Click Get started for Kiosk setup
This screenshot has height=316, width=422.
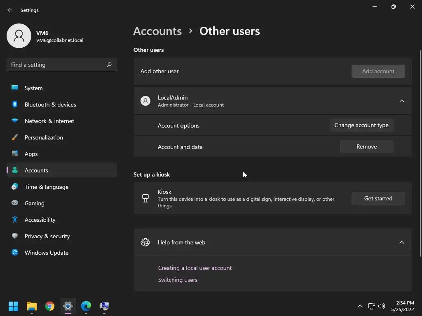pyautogui.click(x=378, y=198)
